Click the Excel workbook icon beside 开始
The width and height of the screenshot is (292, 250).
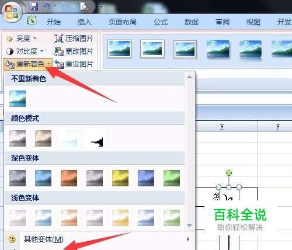[32, 20]
